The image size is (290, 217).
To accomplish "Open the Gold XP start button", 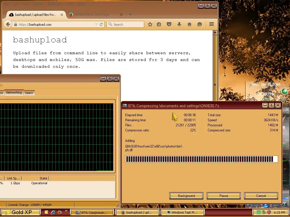I will click(20, 212).
